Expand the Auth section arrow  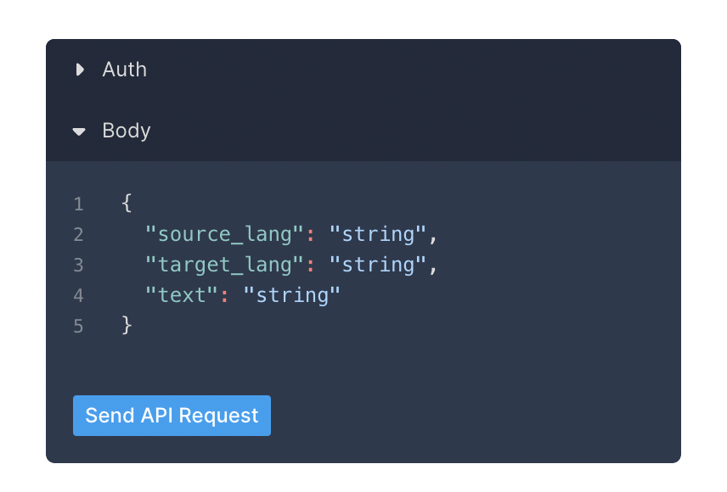coord(80,70)
